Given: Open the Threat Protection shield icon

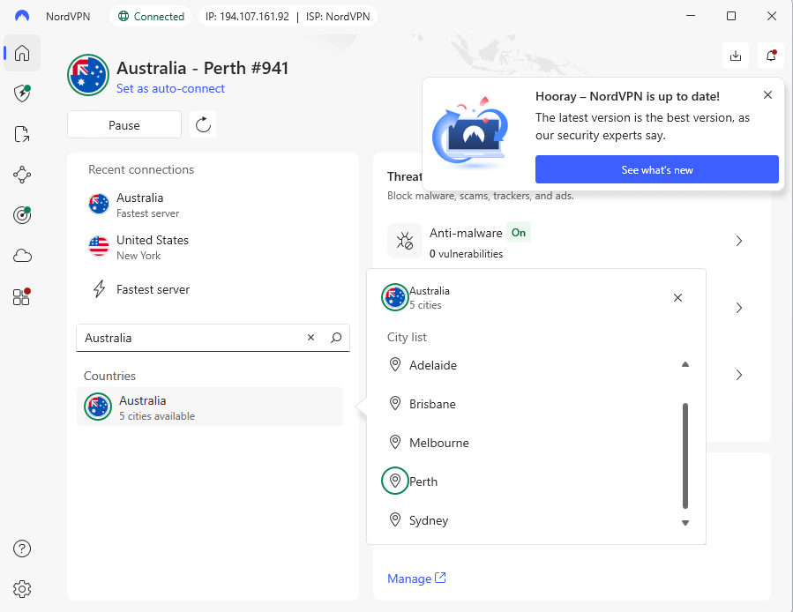Looking at the screenshot, I should point(21,93).
